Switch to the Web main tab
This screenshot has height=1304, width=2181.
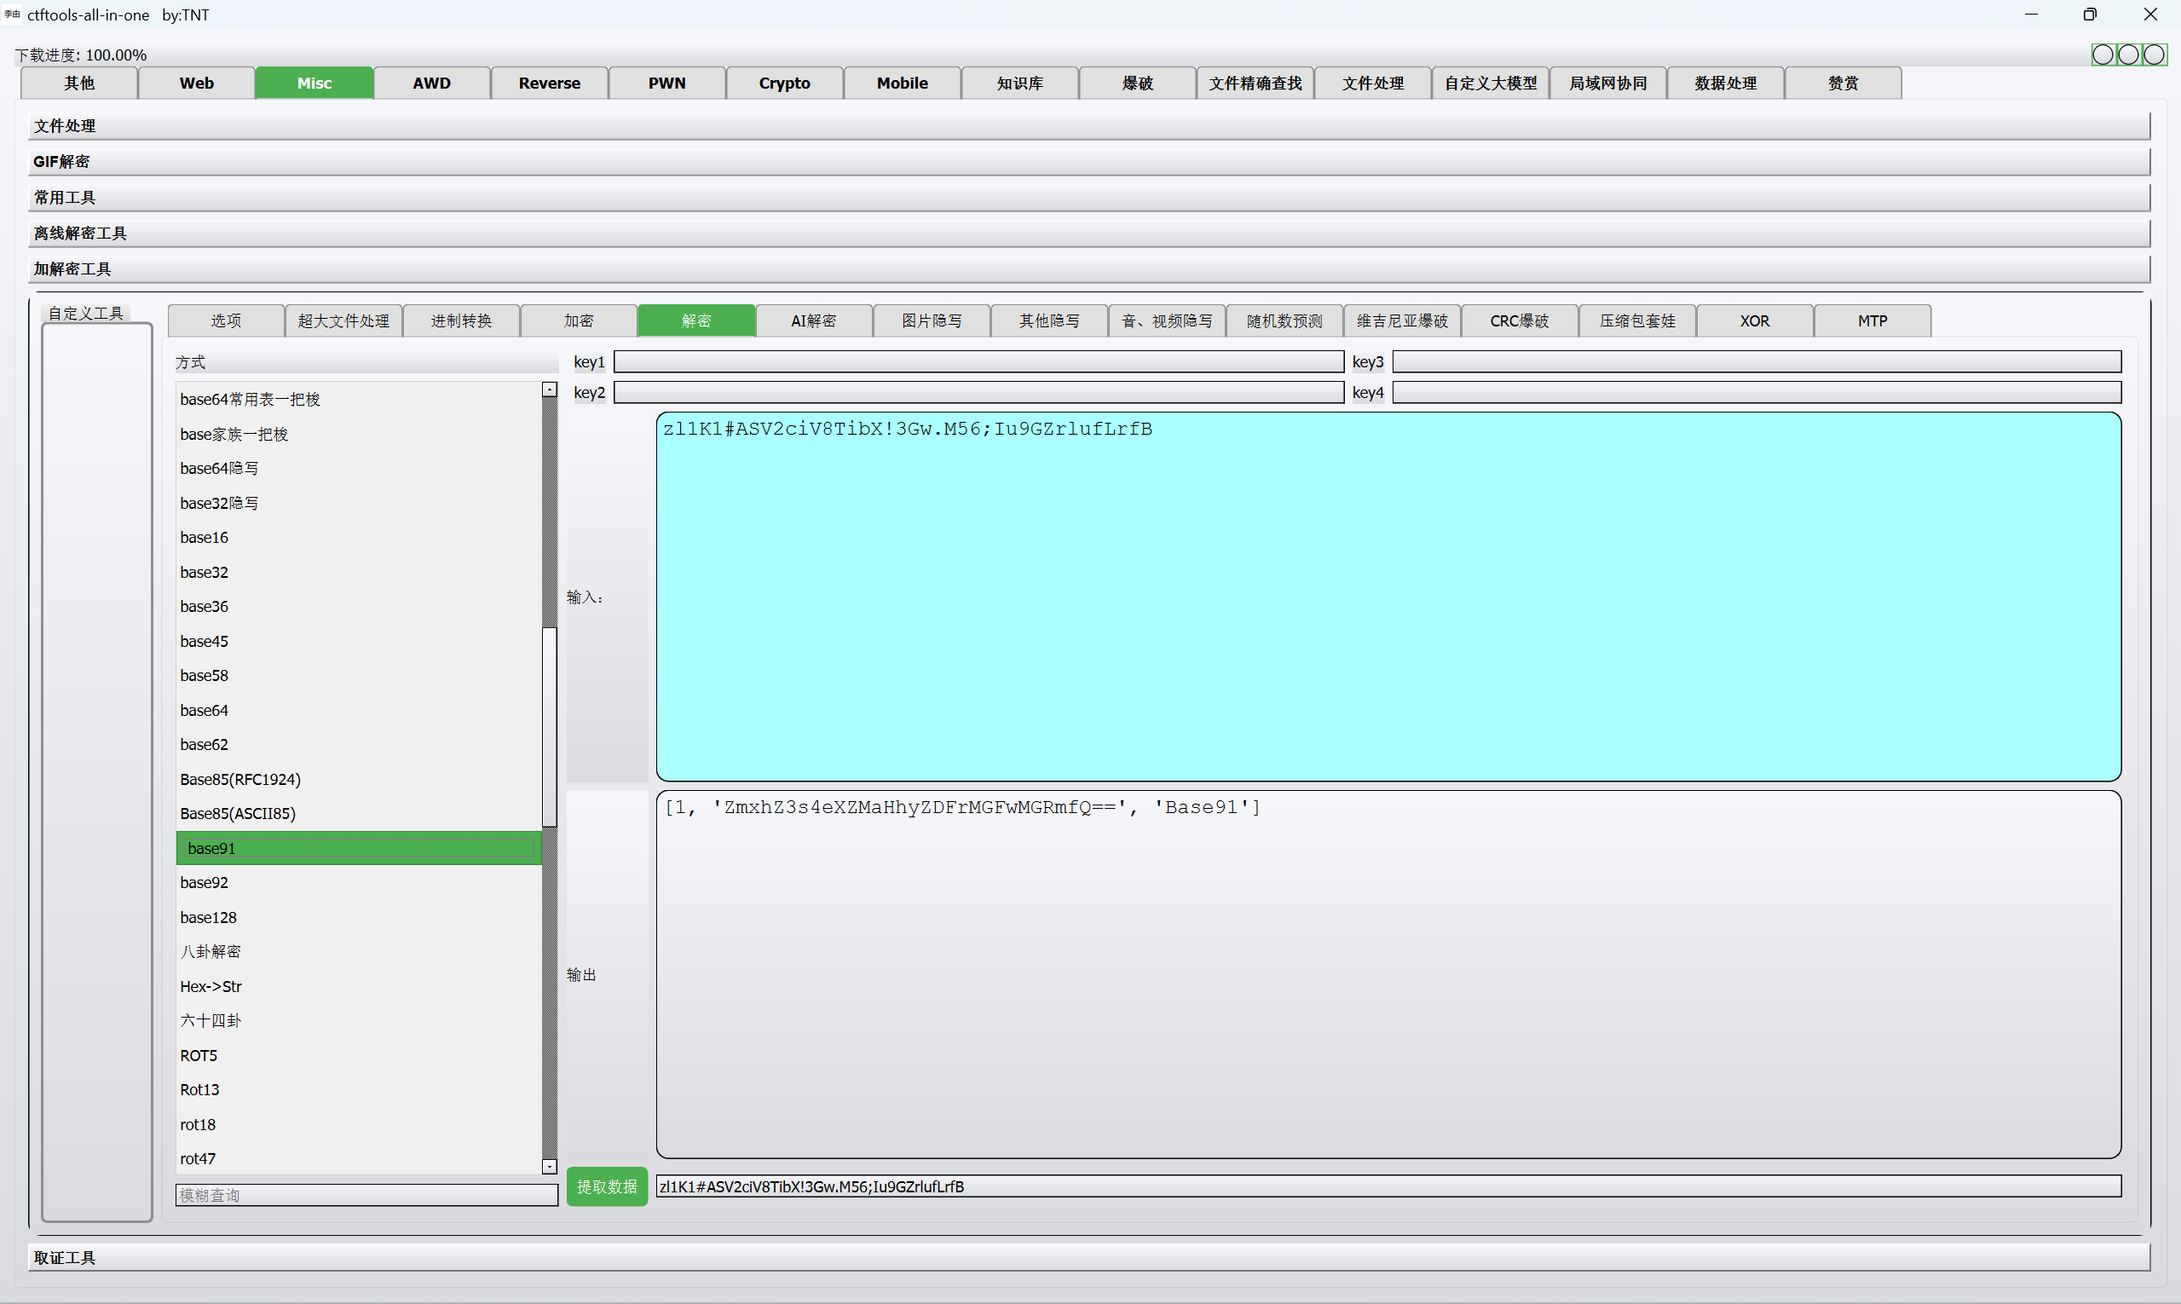pyautogui.click(x=197, y=83)
